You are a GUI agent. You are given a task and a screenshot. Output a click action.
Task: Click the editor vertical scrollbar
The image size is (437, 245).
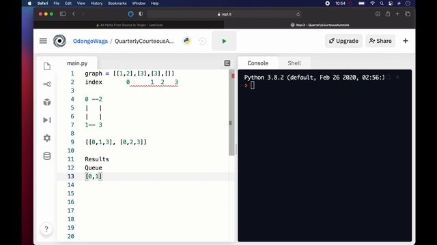click(x=231, y=112)
